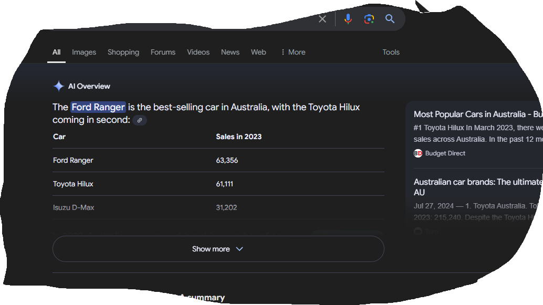Screen dimensions: 543x305
Task: Open the More search filters dropdown
Action: [x=293, y=52]
